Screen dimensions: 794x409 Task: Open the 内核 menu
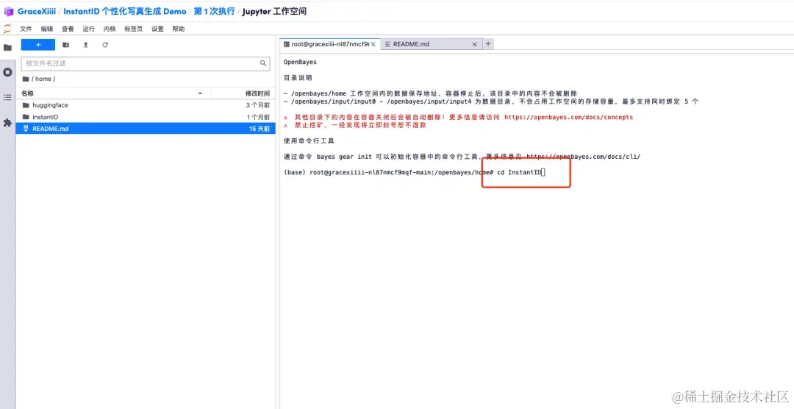click(x=110, y=29)
